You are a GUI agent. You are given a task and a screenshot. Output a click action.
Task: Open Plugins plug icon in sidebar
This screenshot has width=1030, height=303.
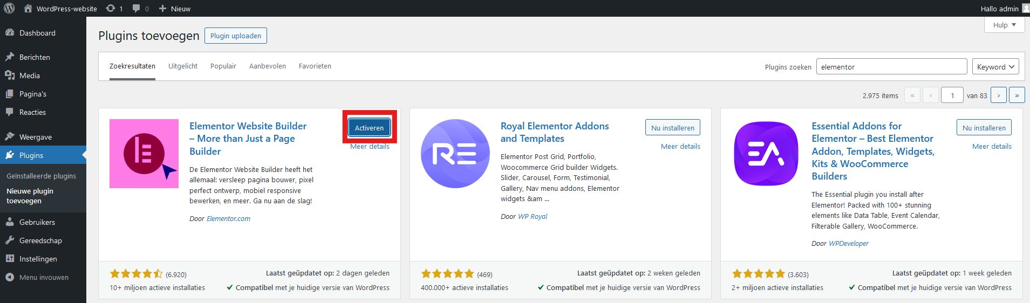point(10,155)
